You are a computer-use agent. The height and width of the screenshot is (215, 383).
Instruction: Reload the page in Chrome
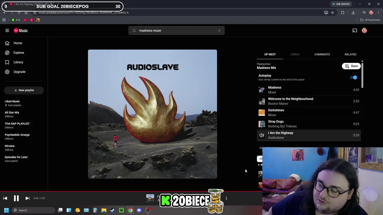19,13
